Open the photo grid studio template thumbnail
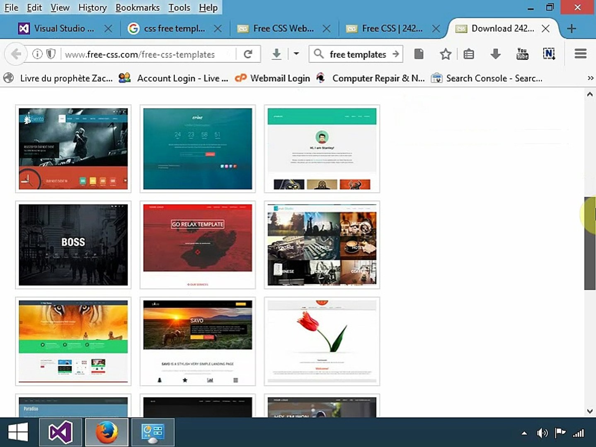This screenshot has height=447, width=596. click(322, 245)
